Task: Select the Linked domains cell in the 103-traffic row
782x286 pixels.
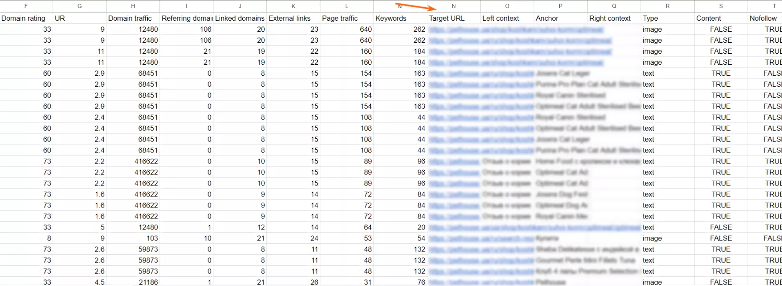Action: pos(240,238)
